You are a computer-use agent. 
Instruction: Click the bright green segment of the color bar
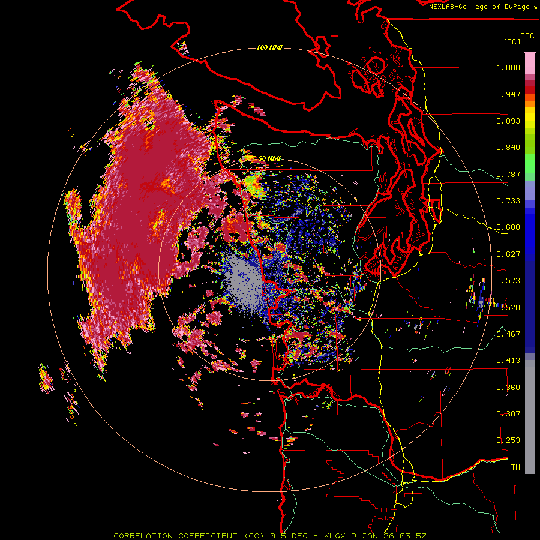point(530,164)
